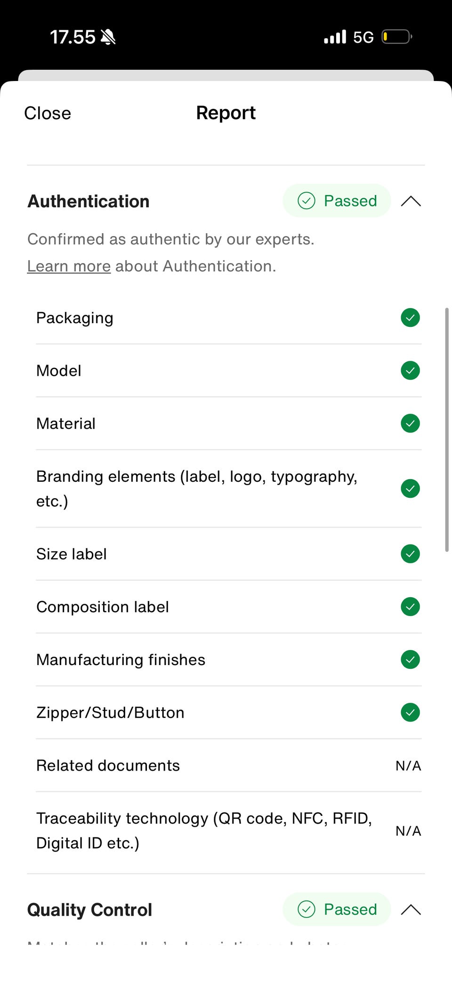Tap the muted bell icon in status bar

(108, 37)
